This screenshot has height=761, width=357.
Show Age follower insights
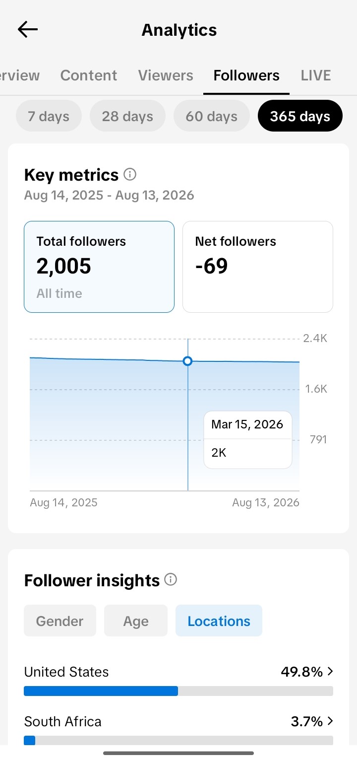[136, 621]
